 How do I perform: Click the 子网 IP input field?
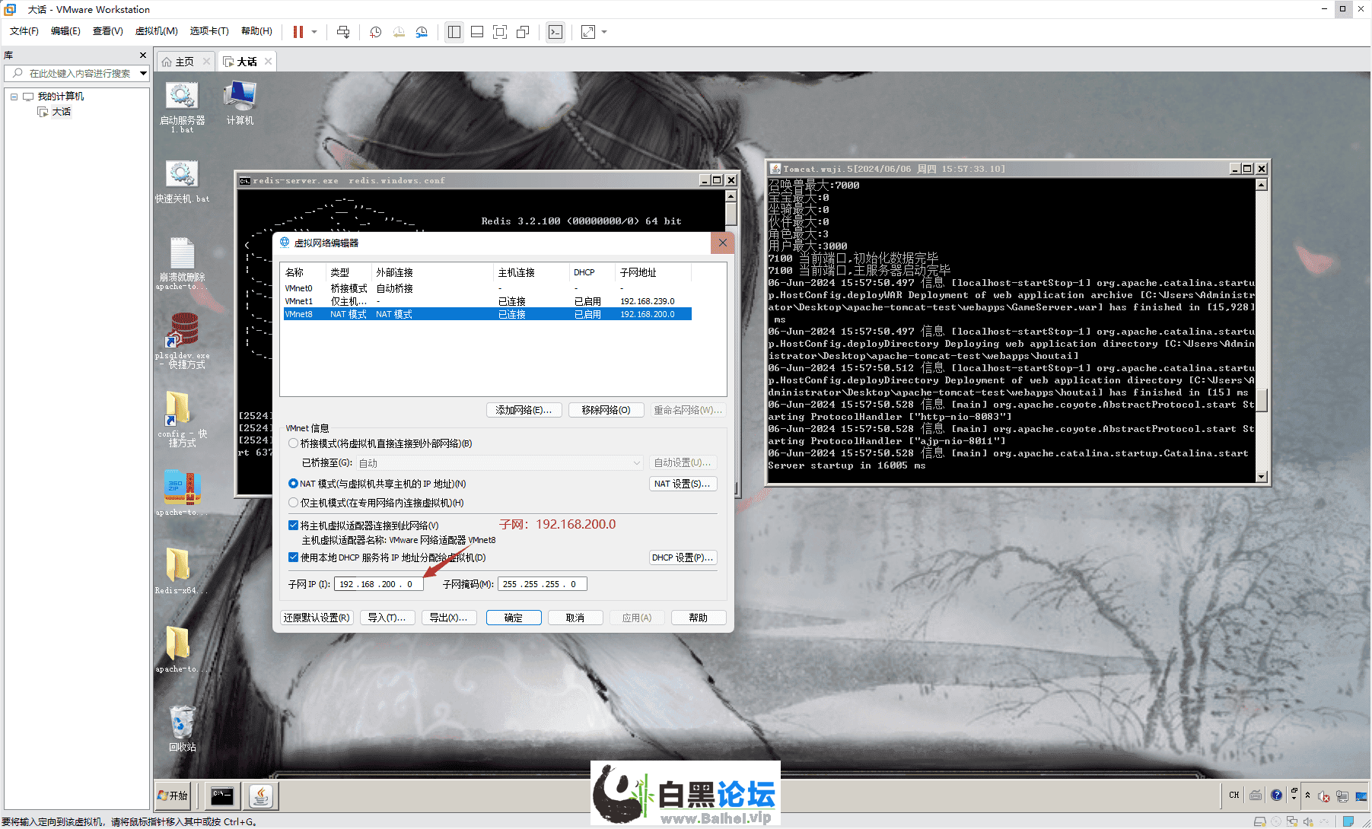pyautogui.click(x=378, y=584)
